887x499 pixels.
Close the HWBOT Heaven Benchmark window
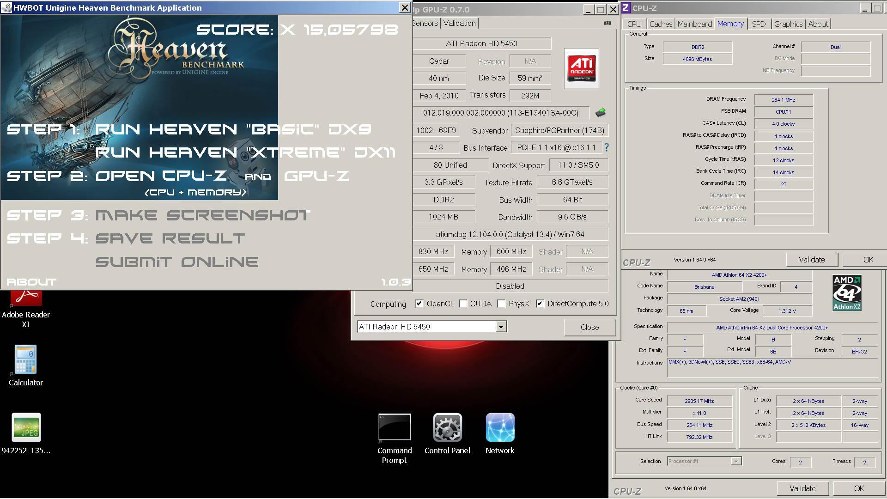click(x=404, y=7)
